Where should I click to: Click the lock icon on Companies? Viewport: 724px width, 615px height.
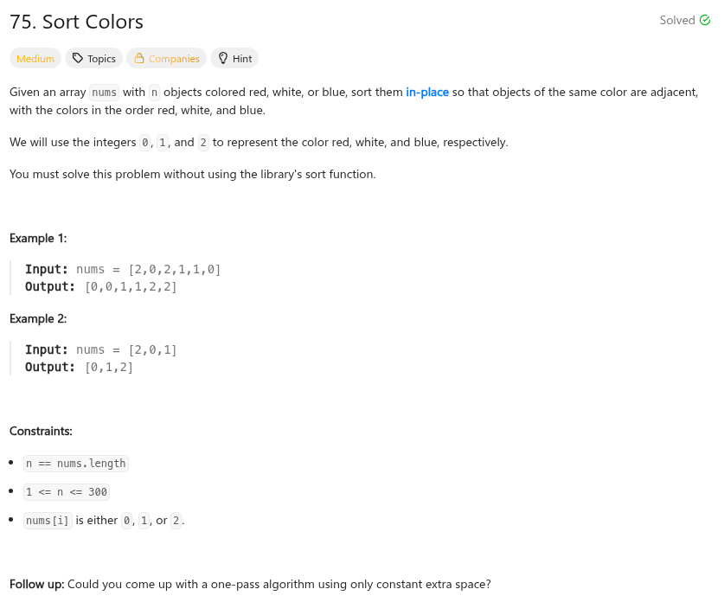(139, 59)
